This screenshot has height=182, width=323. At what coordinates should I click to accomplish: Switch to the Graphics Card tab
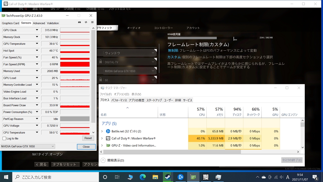click(x=10, y=23)
